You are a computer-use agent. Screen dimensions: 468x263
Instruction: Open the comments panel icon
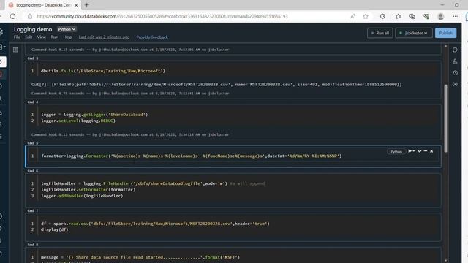coord(455,50)
